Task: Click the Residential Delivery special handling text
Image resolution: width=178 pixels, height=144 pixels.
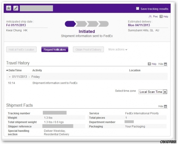Action: (56, 134)
